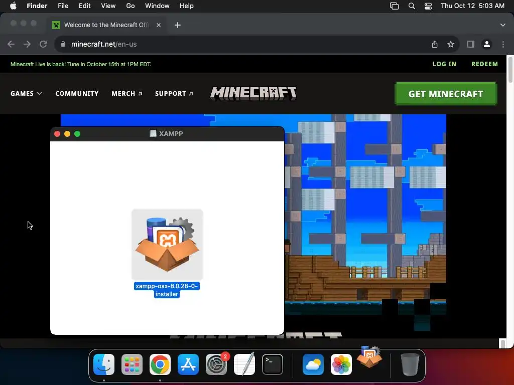This screenshot has height=385, width=514.
Task: Open Photos from the Dock
Action: (341, 364)
